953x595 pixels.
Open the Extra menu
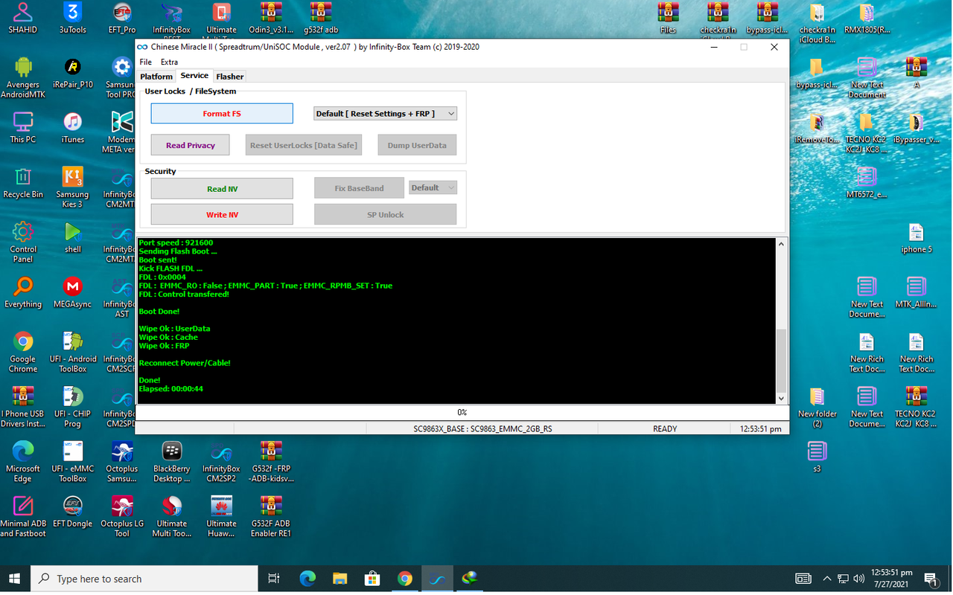(x=169, y=62)
